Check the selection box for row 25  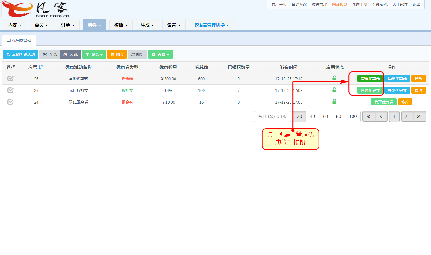[10, 90]
